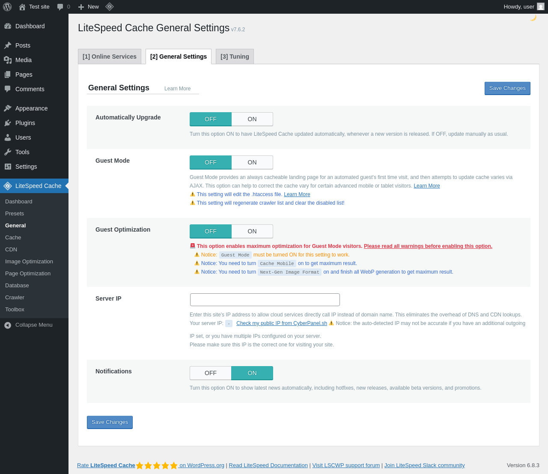548x474 pixels.
Task: Open Crawler in LiteSpeed submenu
Action: point(15,298)
